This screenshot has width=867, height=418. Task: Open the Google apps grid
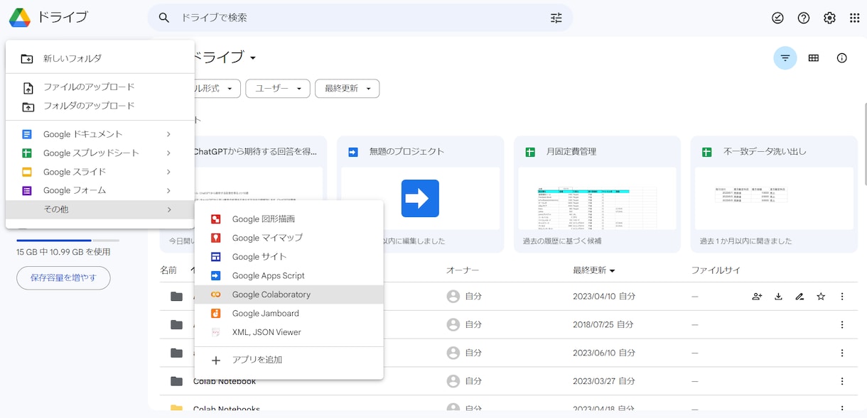[x=855, y=18]
